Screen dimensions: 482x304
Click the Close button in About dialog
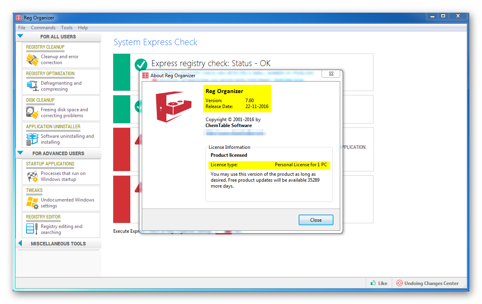(316, 220)
